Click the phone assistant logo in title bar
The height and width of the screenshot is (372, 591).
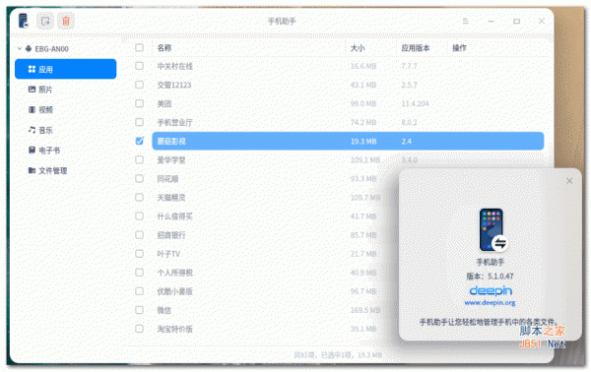[x=23, y=21]
